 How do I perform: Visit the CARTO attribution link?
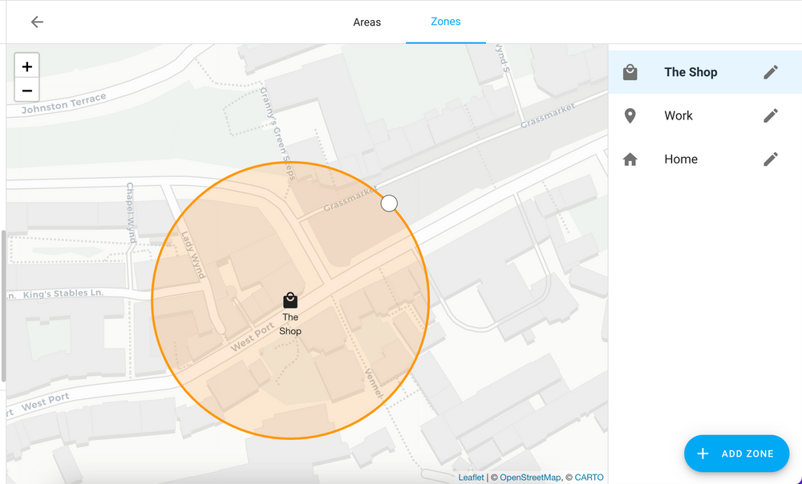(588, 478)
